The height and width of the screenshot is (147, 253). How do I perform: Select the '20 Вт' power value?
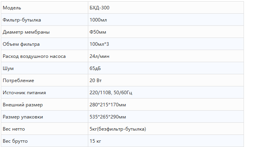pyautogui.click(x=96, y=81)
